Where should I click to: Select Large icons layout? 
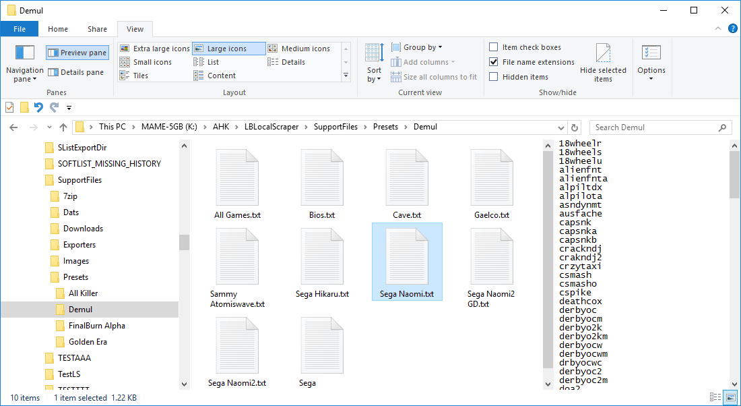pos(229,49)
